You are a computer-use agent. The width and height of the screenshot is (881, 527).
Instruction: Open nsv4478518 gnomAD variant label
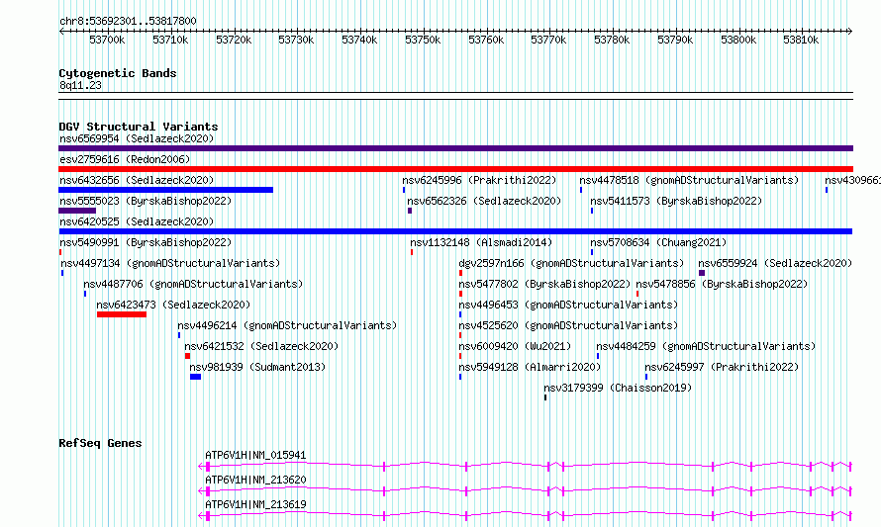(689, 180)
